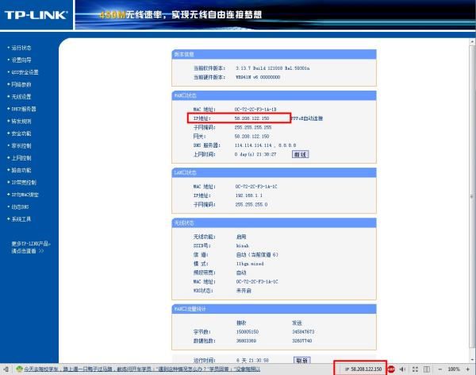This screenshot has width=476, height=375.
Task: Click the 11bgn mixed mode value
Action: point(250,264)
